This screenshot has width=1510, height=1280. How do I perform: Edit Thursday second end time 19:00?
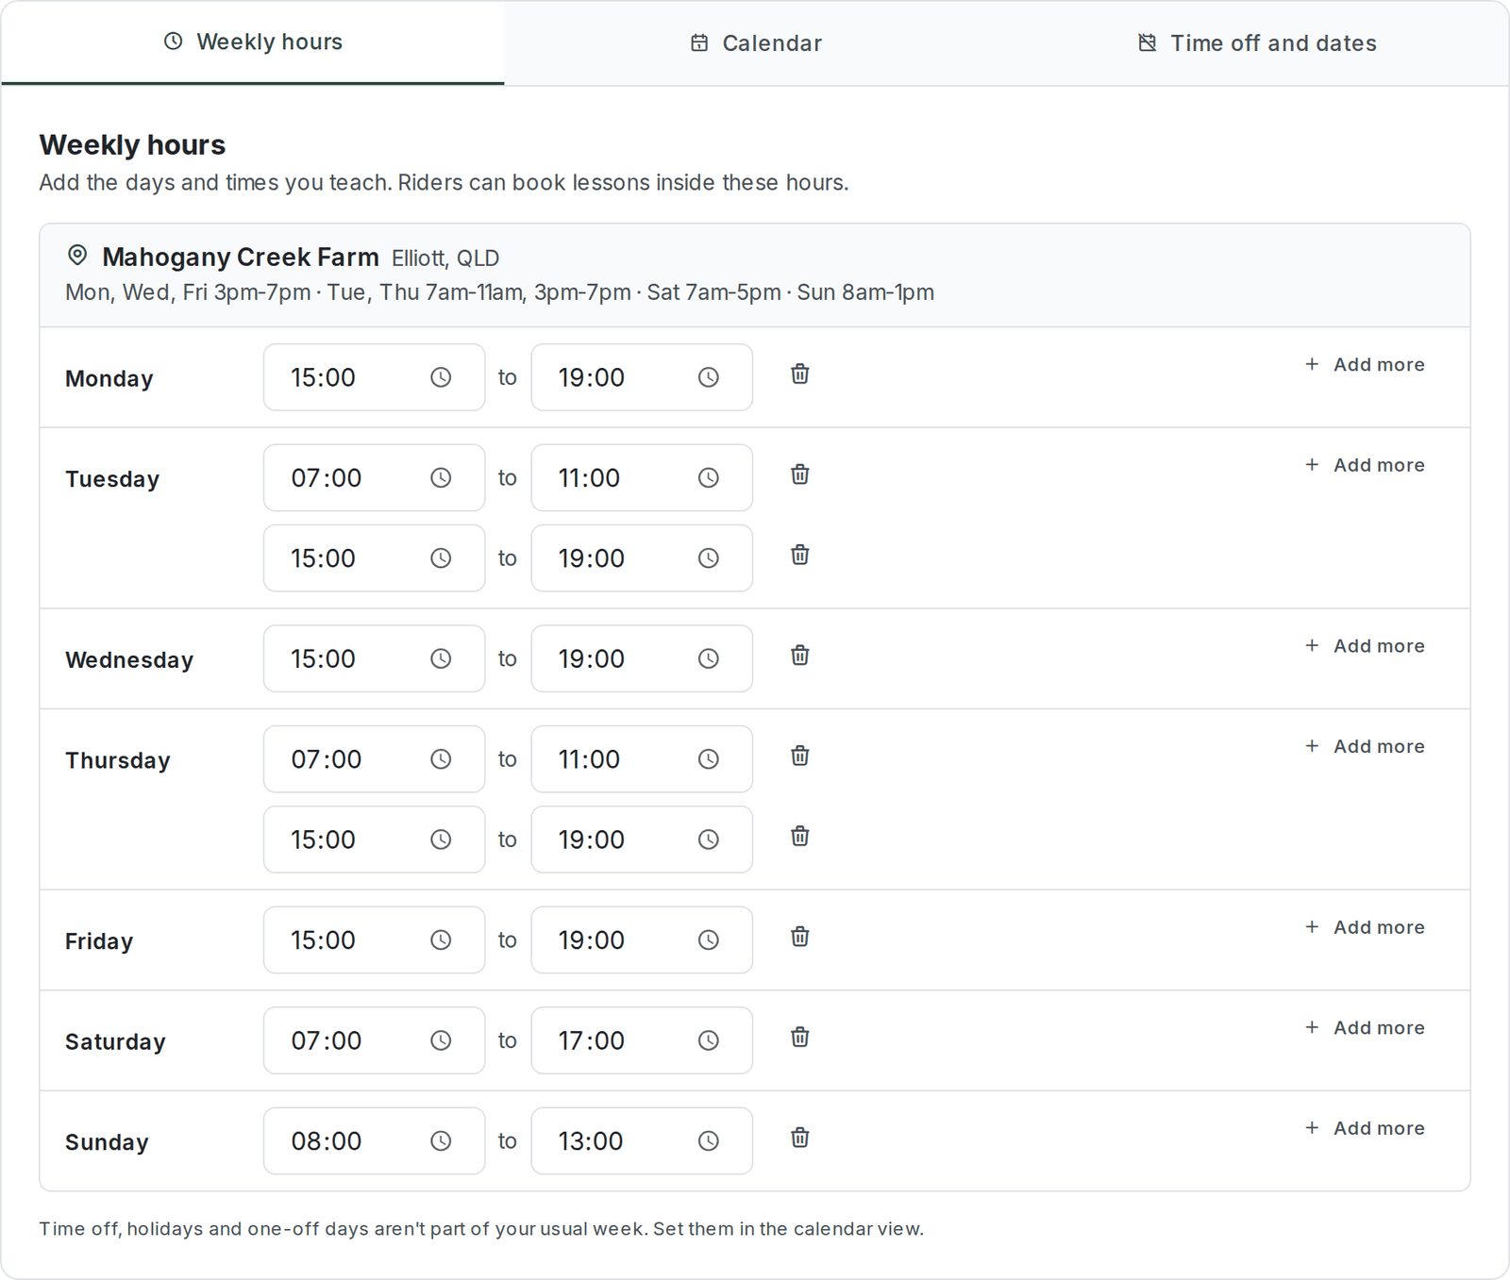point(642,839)
